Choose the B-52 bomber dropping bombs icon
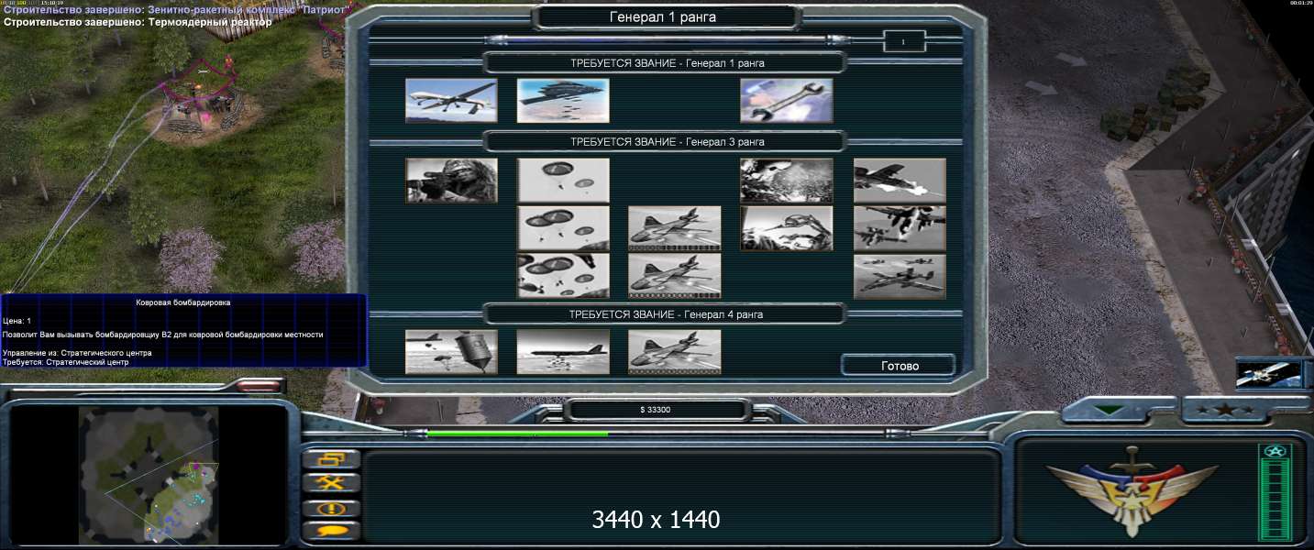 click(563, 352)
